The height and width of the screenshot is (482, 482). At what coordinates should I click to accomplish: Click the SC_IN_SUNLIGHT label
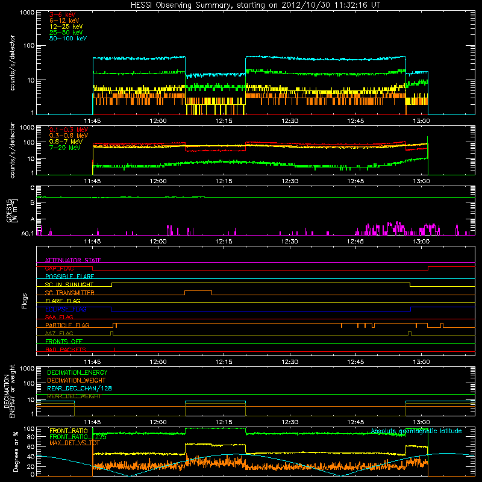click(x=69, y=284)
